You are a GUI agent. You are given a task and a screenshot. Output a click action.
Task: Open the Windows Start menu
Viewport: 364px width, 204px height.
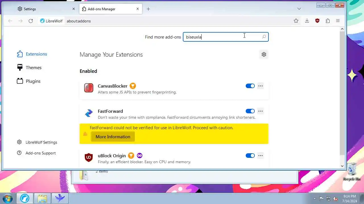point(8,198)
